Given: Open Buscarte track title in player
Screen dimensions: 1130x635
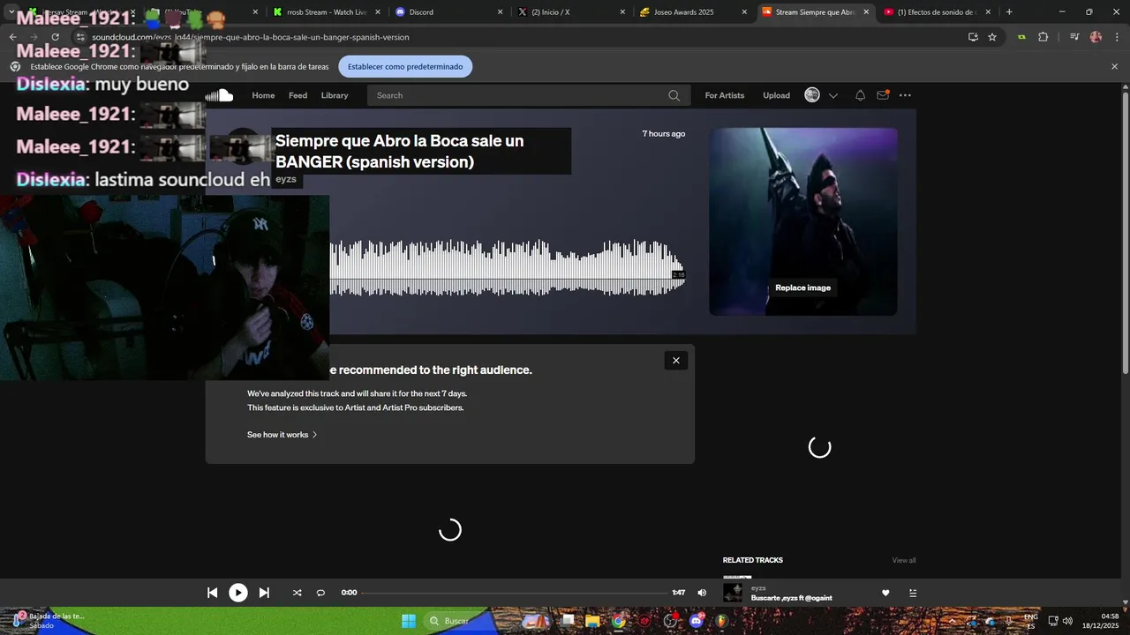Looking at the screenshot, I should tap(792, 598).
